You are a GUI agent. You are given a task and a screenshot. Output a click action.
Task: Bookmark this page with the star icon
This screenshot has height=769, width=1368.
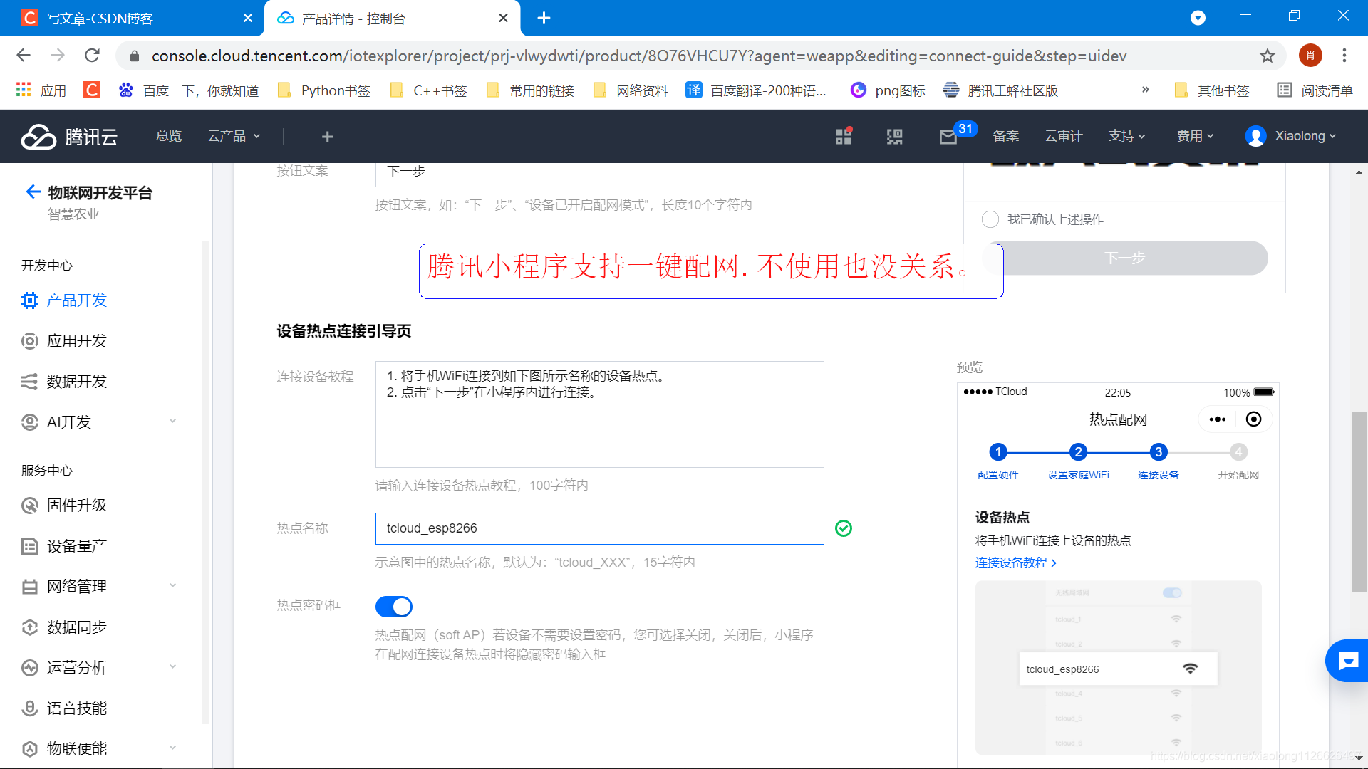pyautogui.click(x=1267, y=56)
